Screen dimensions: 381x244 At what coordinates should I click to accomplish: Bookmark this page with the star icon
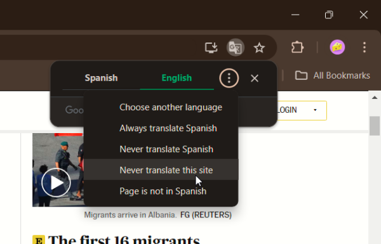[259, 48]
